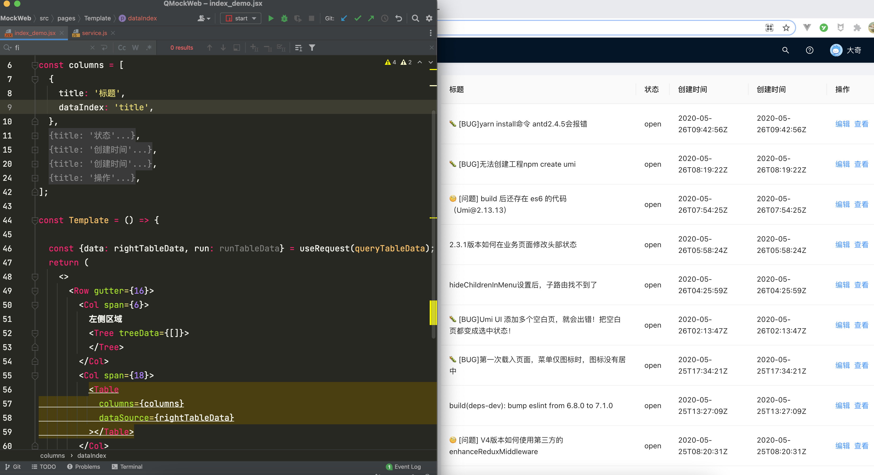This screenshot has height=475, width=874.
Task: Click into the find search text field
Action: (x=51, y=48)
